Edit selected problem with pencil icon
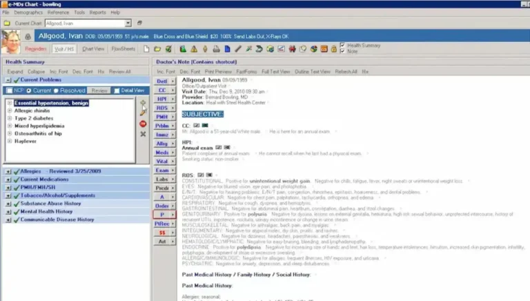 [143, 113]
